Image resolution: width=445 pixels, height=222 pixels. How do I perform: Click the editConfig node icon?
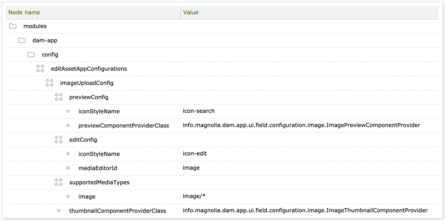click(x=59, y=140)
